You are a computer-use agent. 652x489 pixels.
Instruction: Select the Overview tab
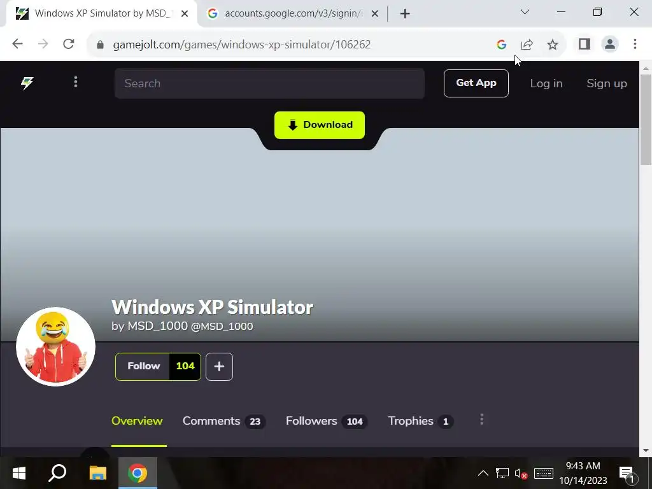point(138,421)
